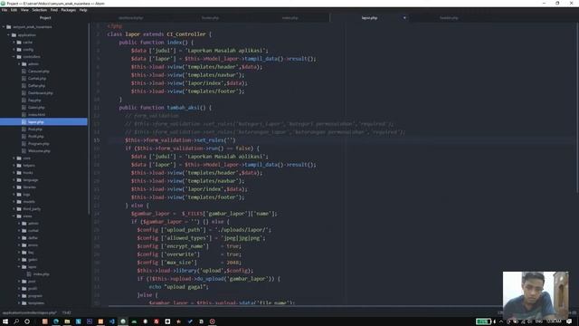Expand the third_party folder

click(14, 209)
